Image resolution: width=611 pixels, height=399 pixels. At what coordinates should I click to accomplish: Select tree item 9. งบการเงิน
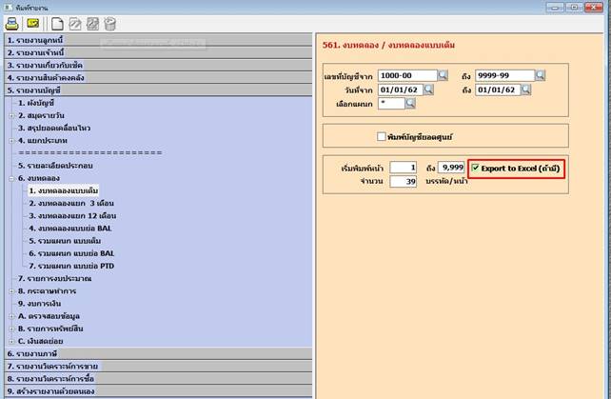[39, 304]
